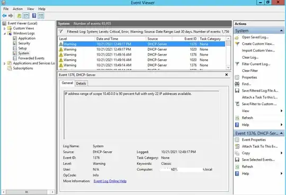Click the Refresh icon in event actions section
Viewport: 286px width, 195px height.
(x=237, y=166)
